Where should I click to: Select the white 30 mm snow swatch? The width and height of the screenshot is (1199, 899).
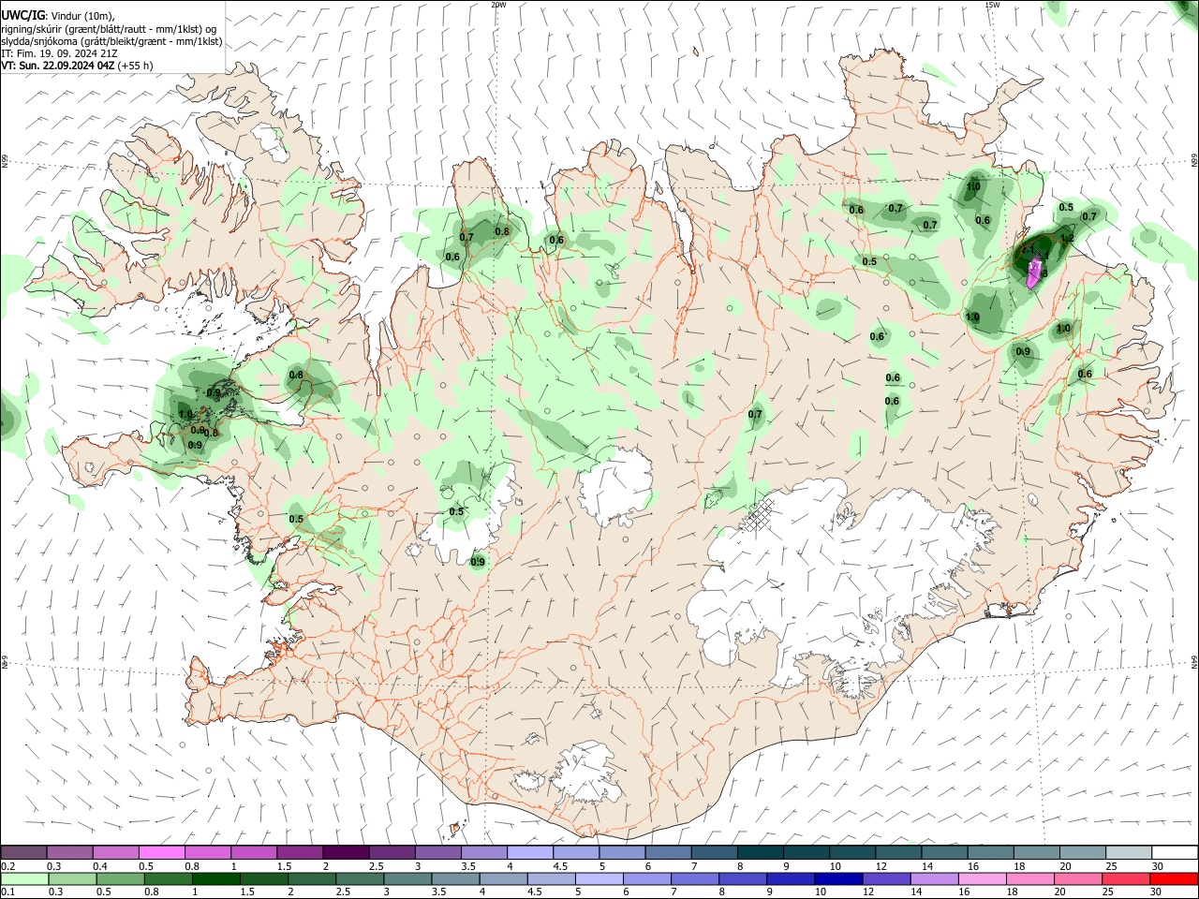tap(1175, 852)
